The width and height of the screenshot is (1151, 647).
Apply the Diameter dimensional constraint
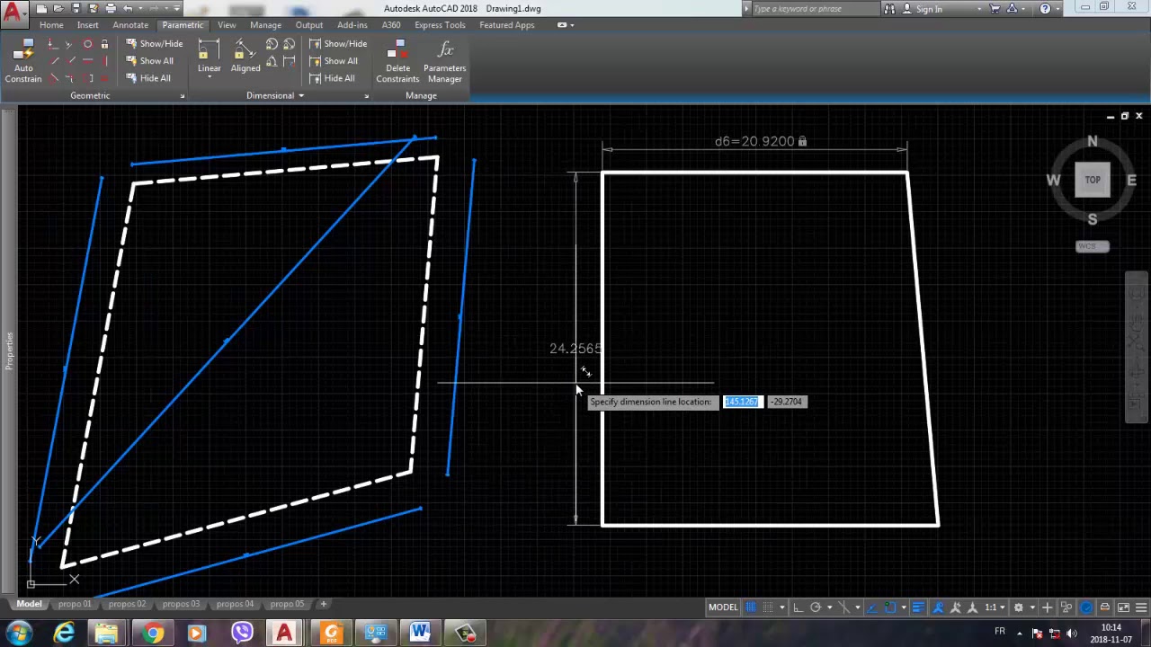289,44
